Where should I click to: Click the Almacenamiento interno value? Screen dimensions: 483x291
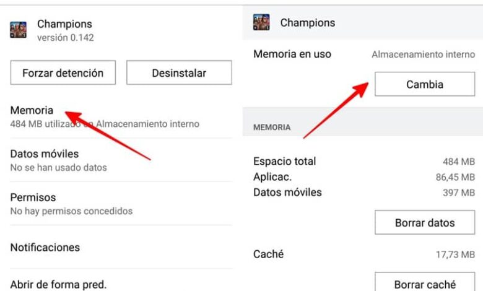click(424, 54)
